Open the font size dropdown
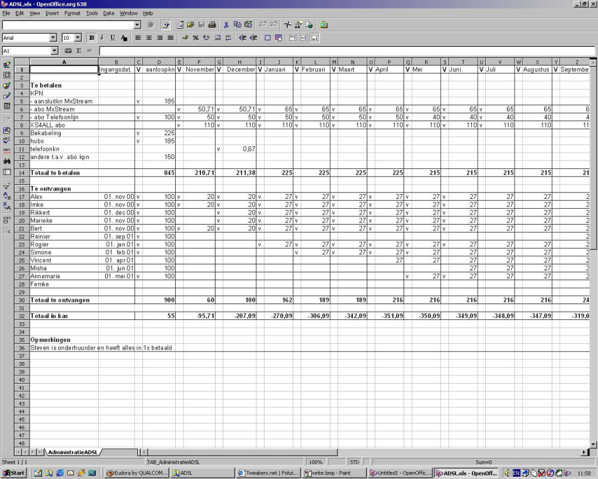Image resolution: width=598 pixels, height=479 pixels. click(x=78, y=38)
